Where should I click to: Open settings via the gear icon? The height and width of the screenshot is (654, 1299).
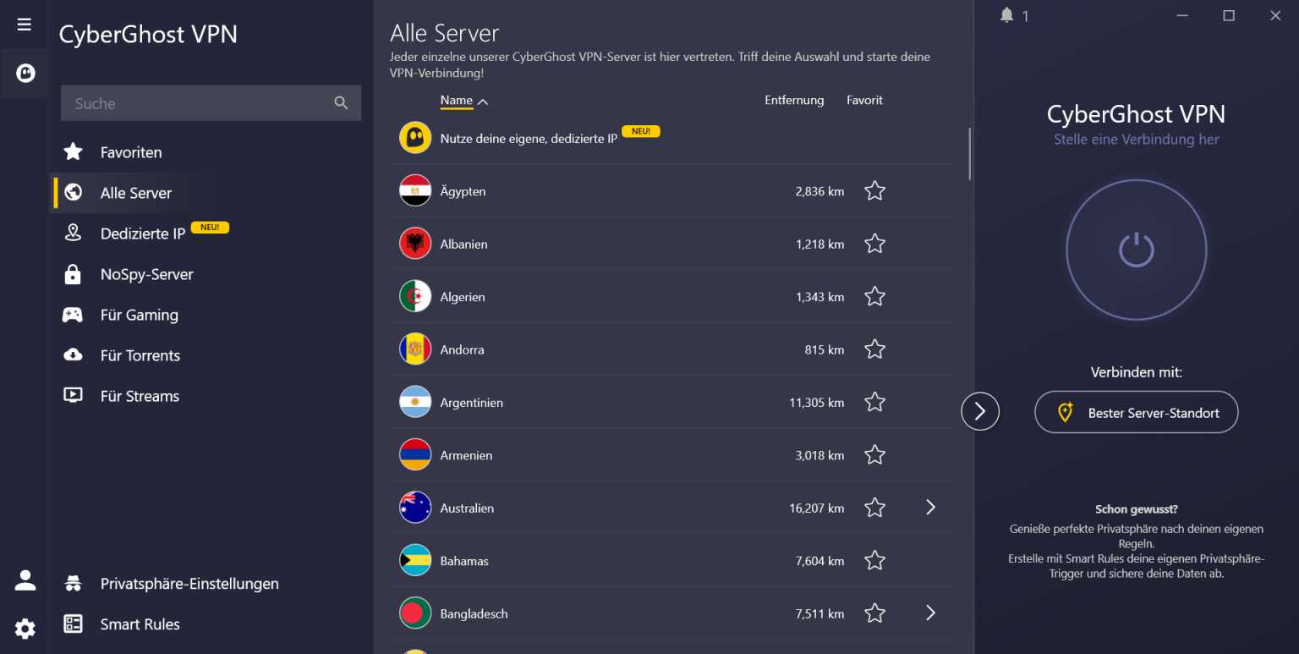click(x=25, y=629)
